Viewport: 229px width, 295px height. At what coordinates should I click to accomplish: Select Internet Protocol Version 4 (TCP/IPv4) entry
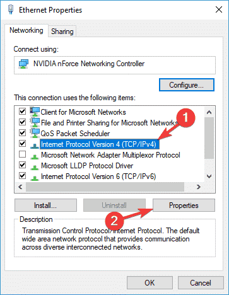click(100, 144)
